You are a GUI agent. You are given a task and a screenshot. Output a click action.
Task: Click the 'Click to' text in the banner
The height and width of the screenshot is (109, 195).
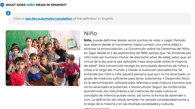[19, 19]
